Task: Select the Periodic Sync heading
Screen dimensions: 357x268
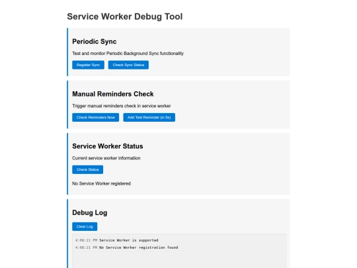Action: (x=95, y=42)
